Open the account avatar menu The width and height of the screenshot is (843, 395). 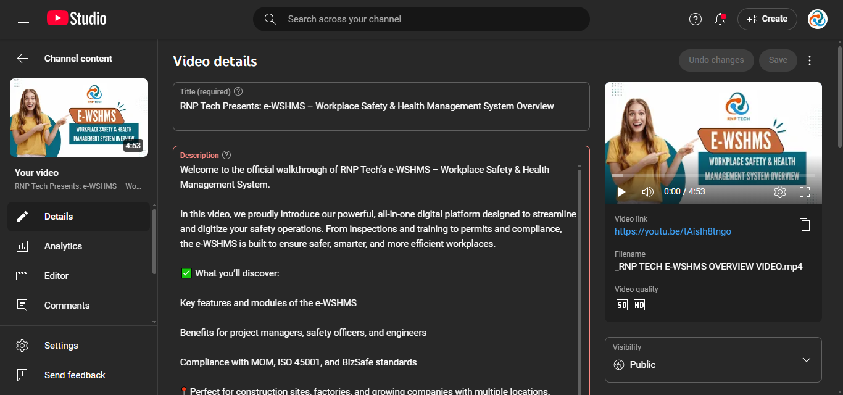[818, 19]
